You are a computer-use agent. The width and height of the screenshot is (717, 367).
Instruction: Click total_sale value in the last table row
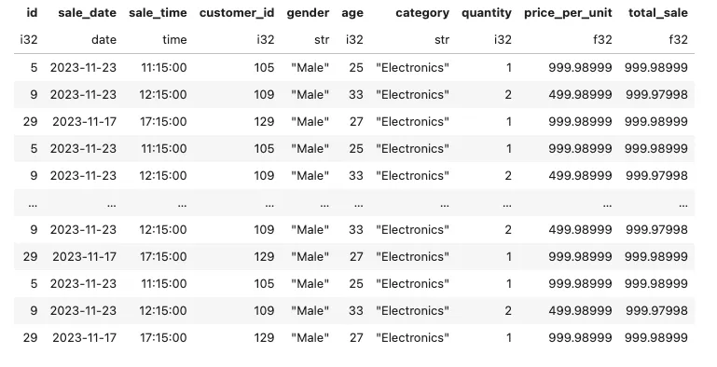(x=656, y=338)
